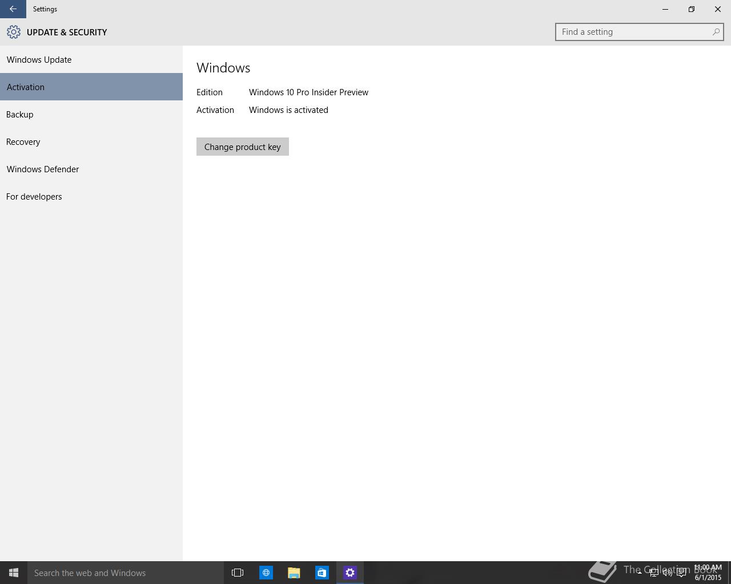731x584 pixels.
Task: Close the Settings window
Action: pyautogui.click(x=718, y=9)
